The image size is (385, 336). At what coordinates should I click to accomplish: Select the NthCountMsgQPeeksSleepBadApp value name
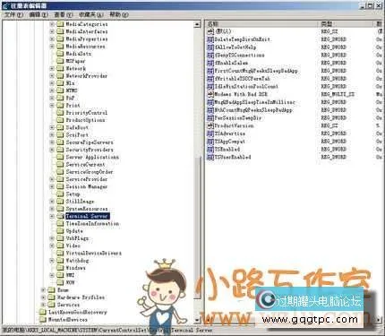[x=253, y=110]
